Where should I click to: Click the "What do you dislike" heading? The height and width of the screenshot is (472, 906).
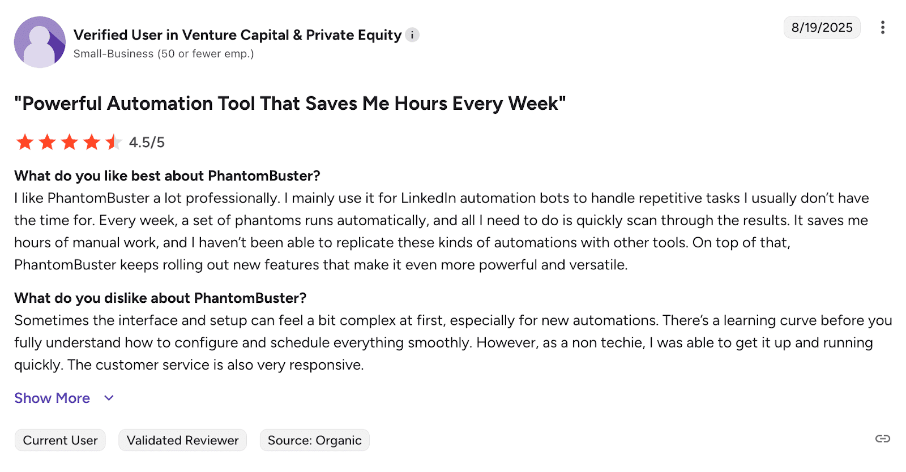160,298
